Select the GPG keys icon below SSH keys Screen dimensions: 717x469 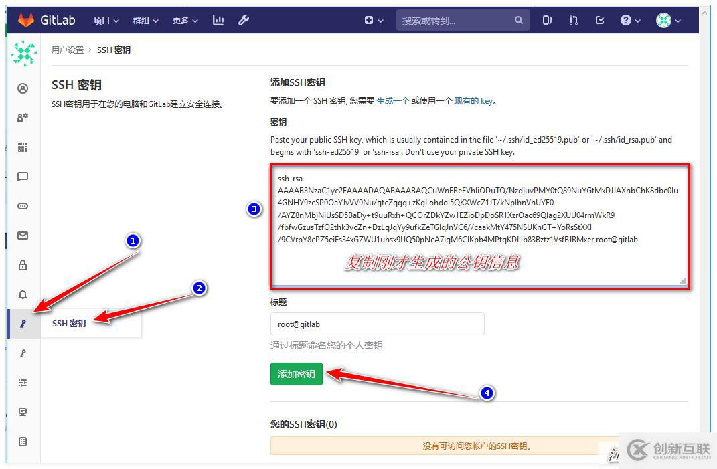23,353
